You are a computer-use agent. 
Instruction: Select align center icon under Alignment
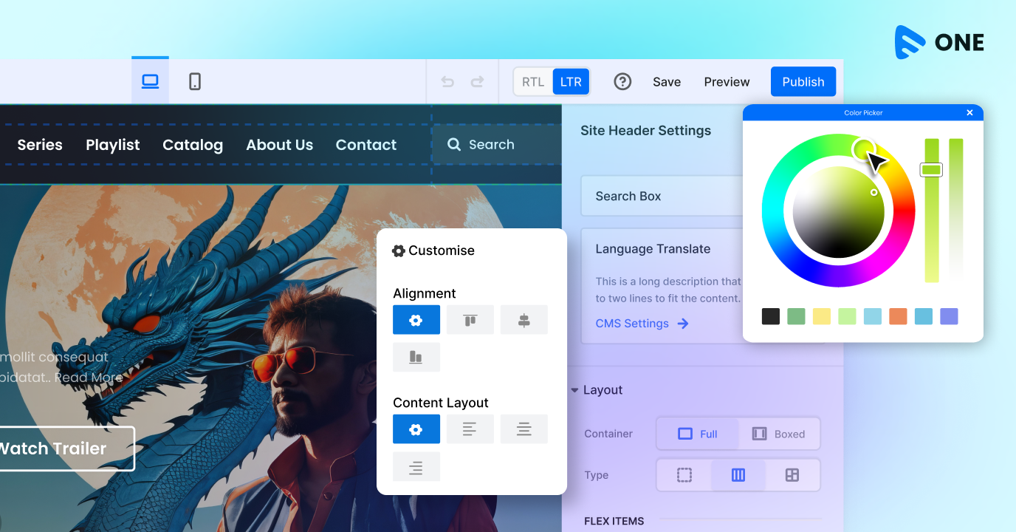(524, 320)
